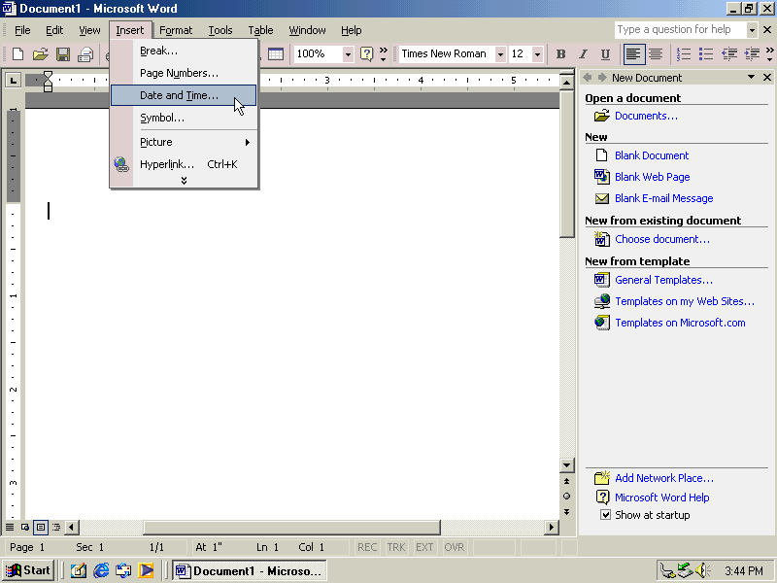This screenshot has height=583, width=777.
Task: Launch Internet Explorer from quick launch
Action: pyautogui.click(x=101, y=570)
